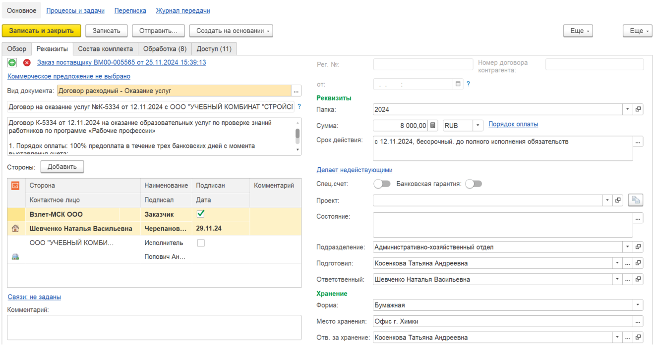Click the house icon beside Шевченко Наталья Васильевна
Image resolution: width=655 pixels, height=345 pixels.
tap(15, 229)
